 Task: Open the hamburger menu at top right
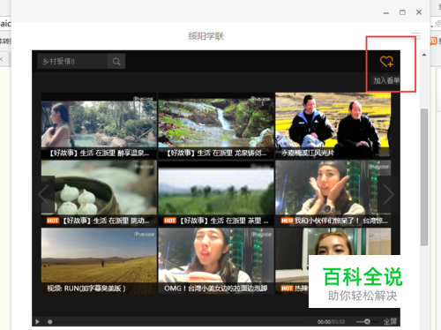pyautogui.click(x=416, y=35)
